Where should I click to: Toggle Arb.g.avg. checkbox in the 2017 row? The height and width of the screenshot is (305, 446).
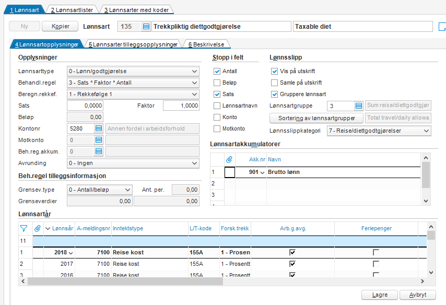pos(292,264)
